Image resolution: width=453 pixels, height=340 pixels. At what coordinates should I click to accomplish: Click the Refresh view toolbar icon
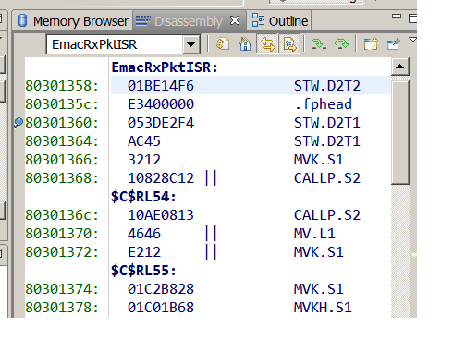[x=223, y=43]
